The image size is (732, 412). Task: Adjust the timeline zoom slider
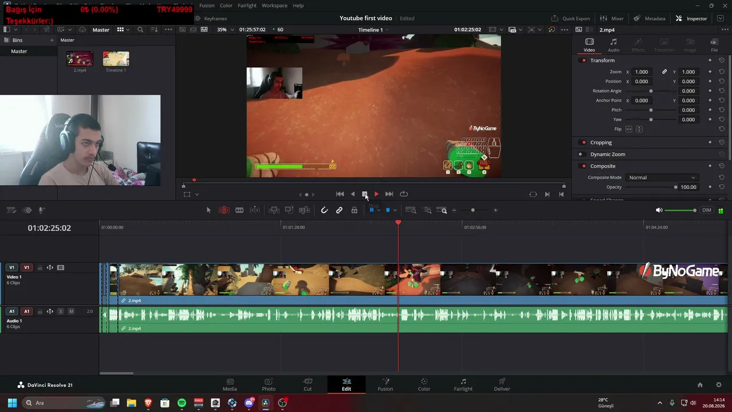point(473,211)
